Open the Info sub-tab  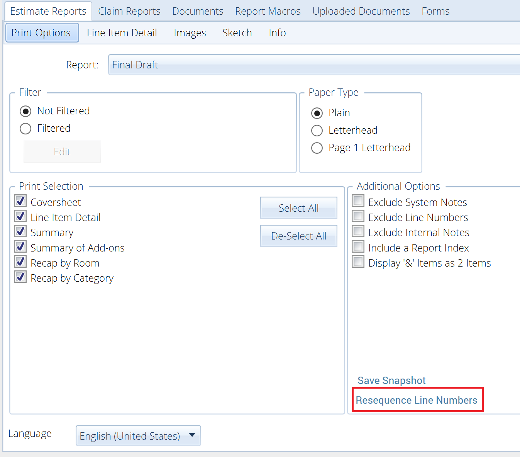277,33
